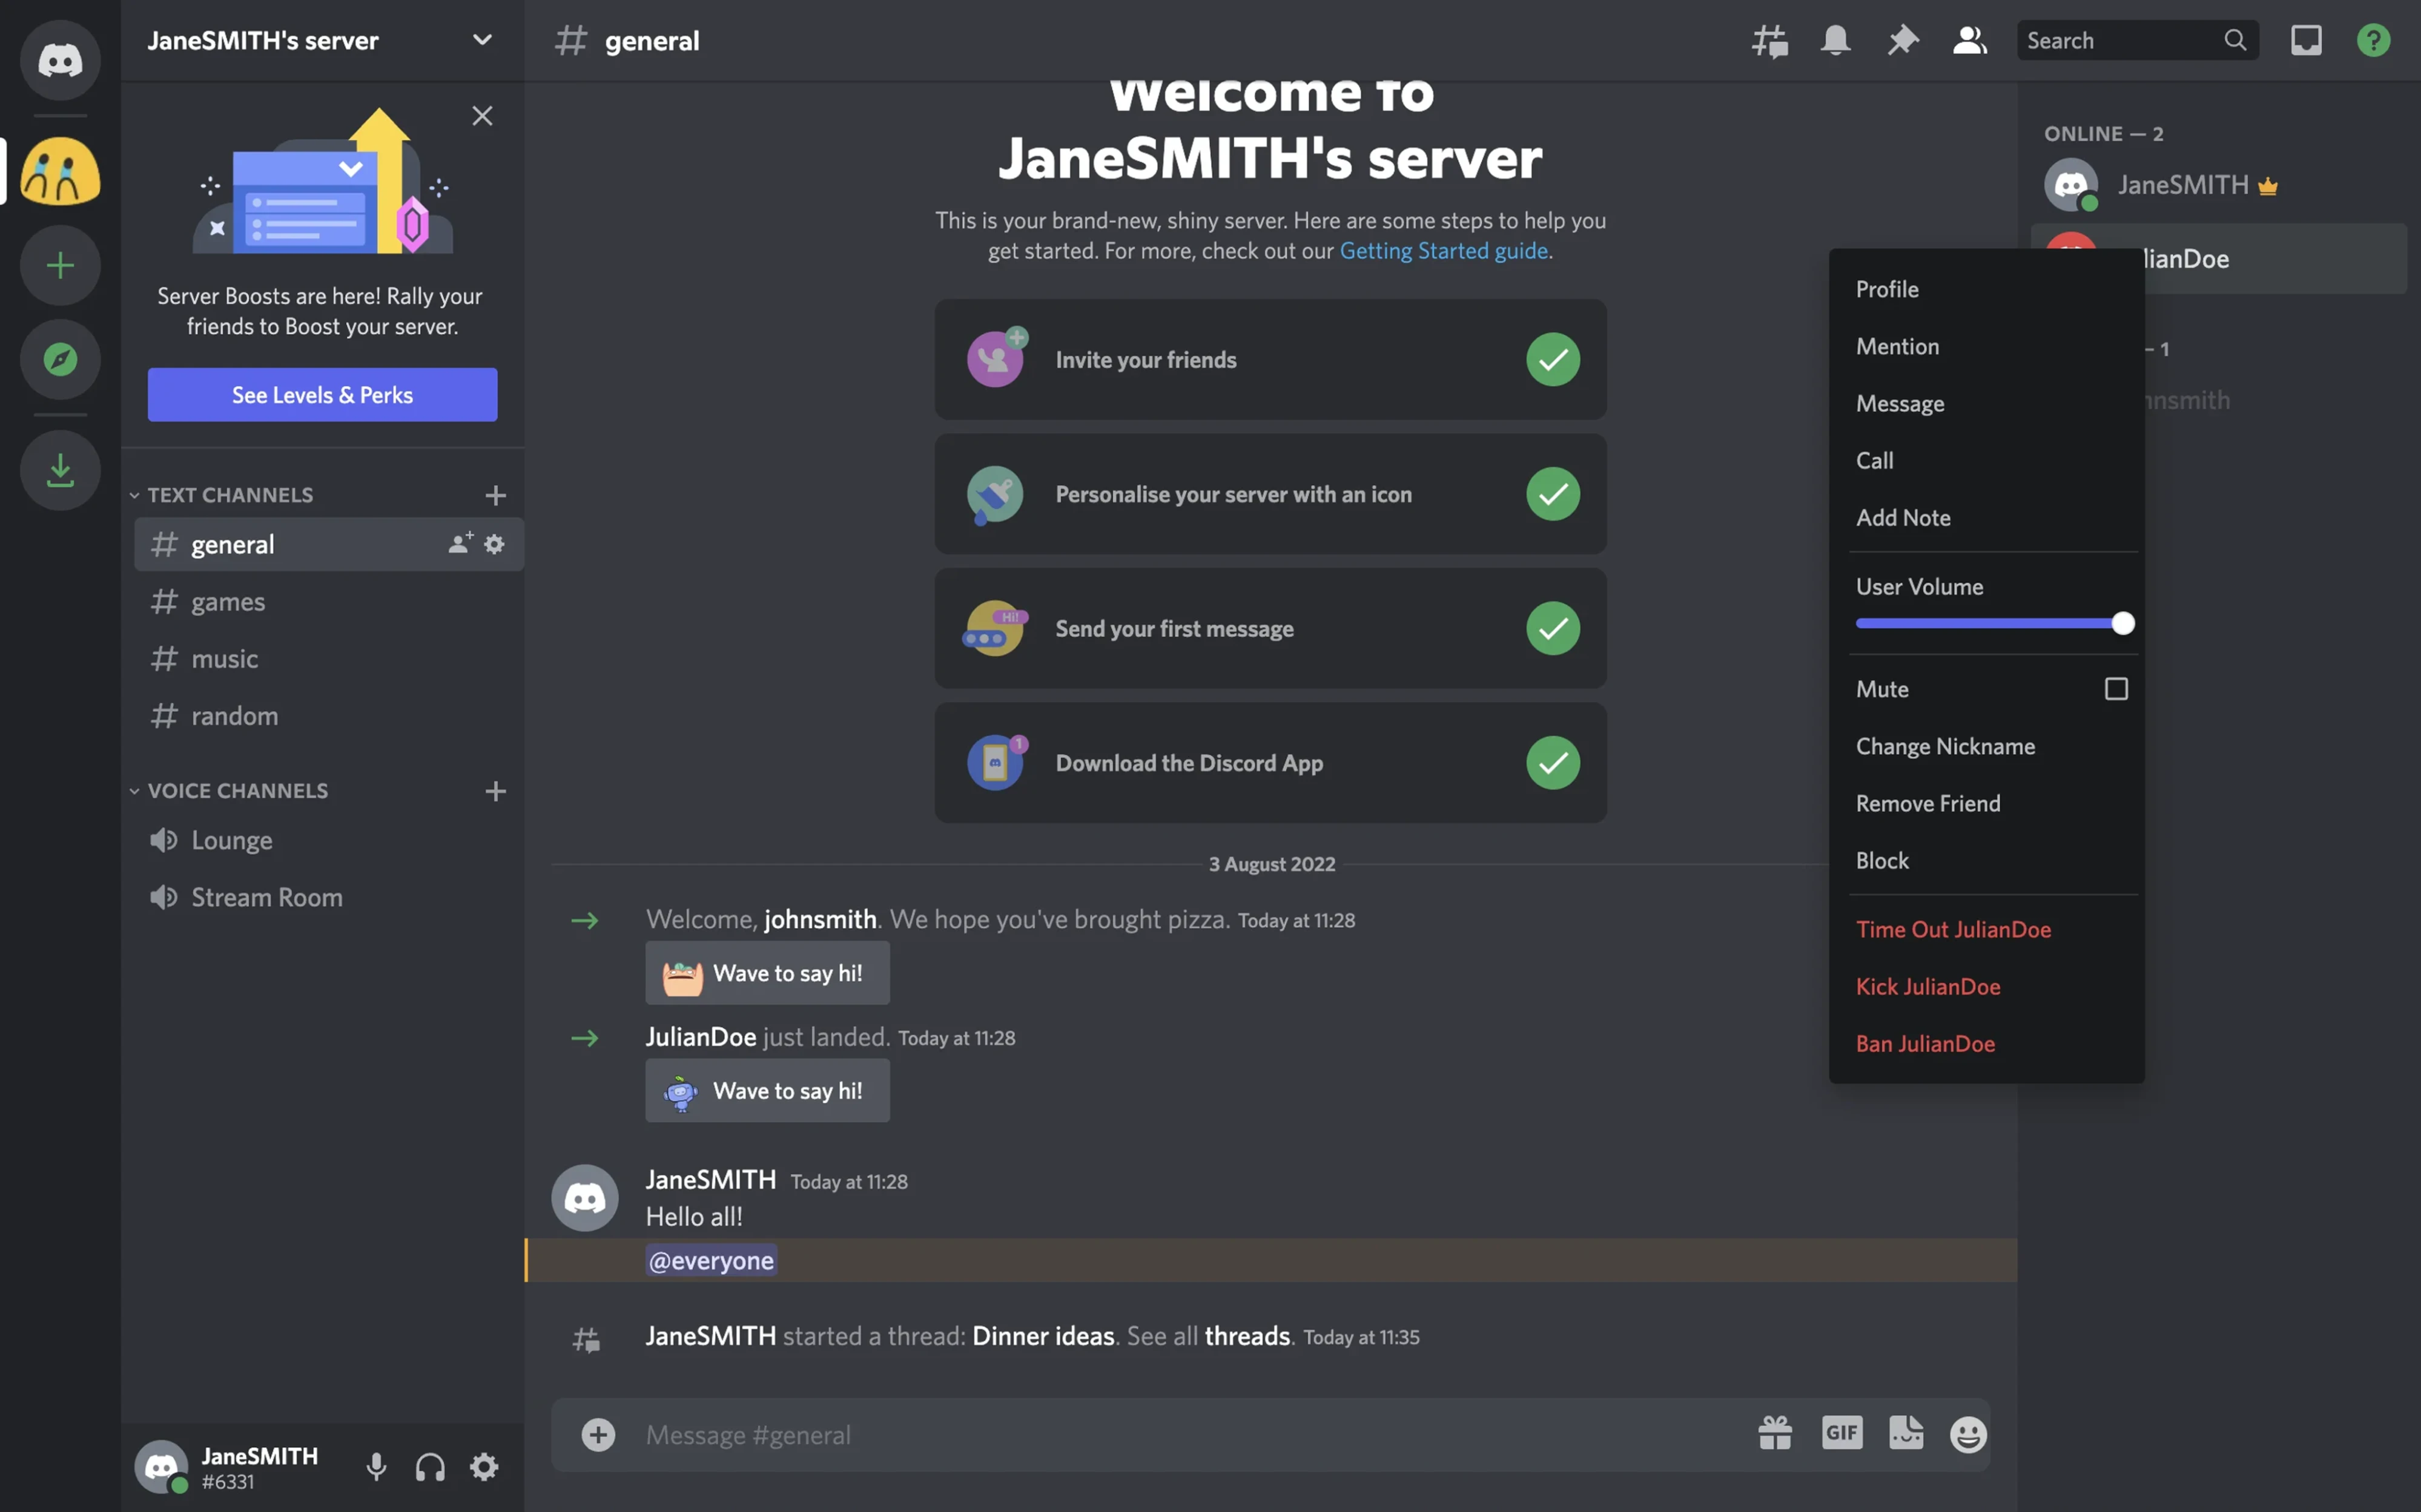Select Time Out JulianDoe

point(1987,929)
